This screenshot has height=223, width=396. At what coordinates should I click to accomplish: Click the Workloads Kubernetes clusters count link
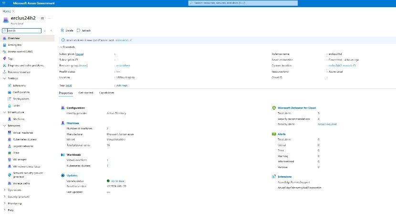(107, 166)
